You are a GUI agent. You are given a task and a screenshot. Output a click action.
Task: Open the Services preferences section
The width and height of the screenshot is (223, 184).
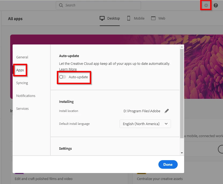click(x=22, y=108)
